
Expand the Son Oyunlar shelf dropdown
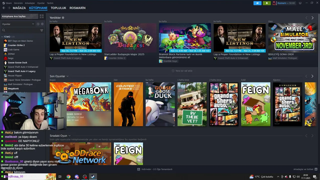click(x=67, y=76)
